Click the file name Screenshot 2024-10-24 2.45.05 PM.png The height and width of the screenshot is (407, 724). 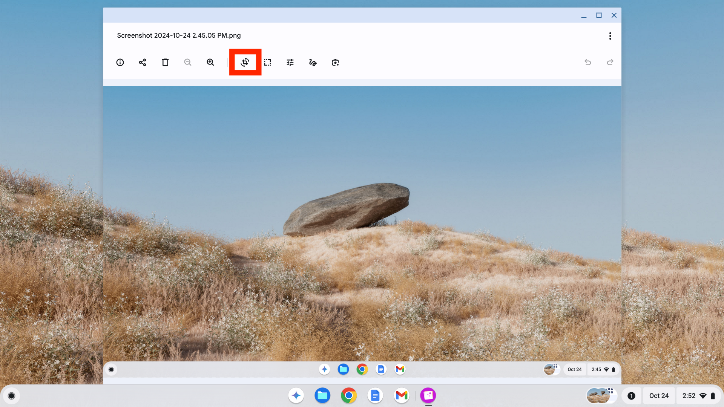[179, 35]
